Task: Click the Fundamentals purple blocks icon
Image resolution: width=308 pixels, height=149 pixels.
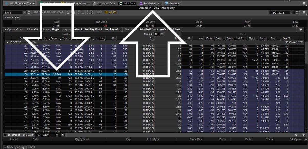Action: [141, 3]
